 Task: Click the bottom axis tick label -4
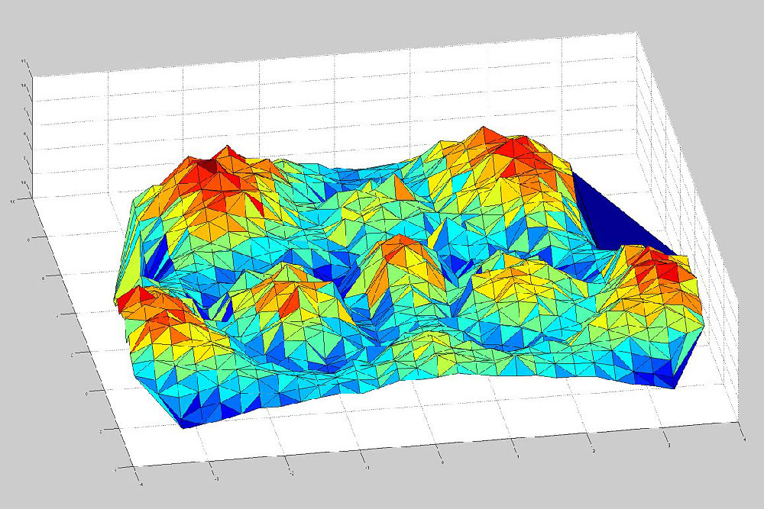(141, 484)
